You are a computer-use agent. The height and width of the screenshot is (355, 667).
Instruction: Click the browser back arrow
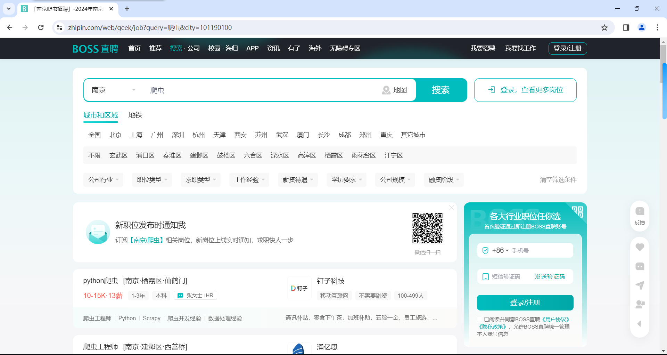(10, 27)
